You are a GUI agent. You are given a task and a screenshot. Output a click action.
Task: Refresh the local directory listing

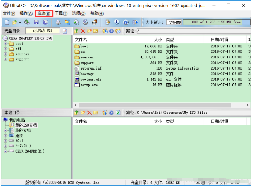coord(118,113)
